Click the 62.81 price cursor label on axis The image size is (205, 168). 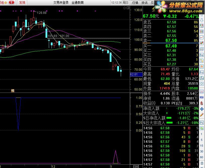(136, 74)
